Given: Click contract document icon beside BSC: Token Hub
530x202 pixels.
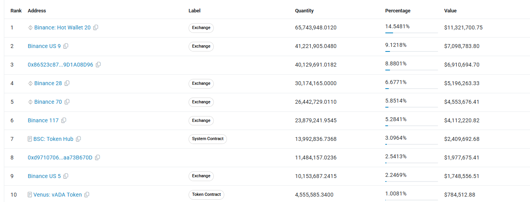Looking at the screenshot, I should coord(30,139).
